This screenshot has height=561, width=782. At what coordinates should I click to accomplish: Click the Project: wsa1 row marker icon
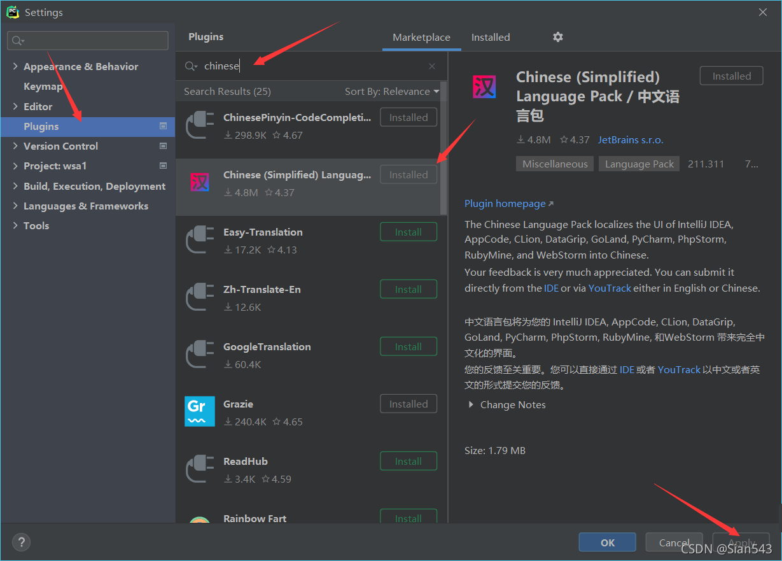click(x=163, y=166)
